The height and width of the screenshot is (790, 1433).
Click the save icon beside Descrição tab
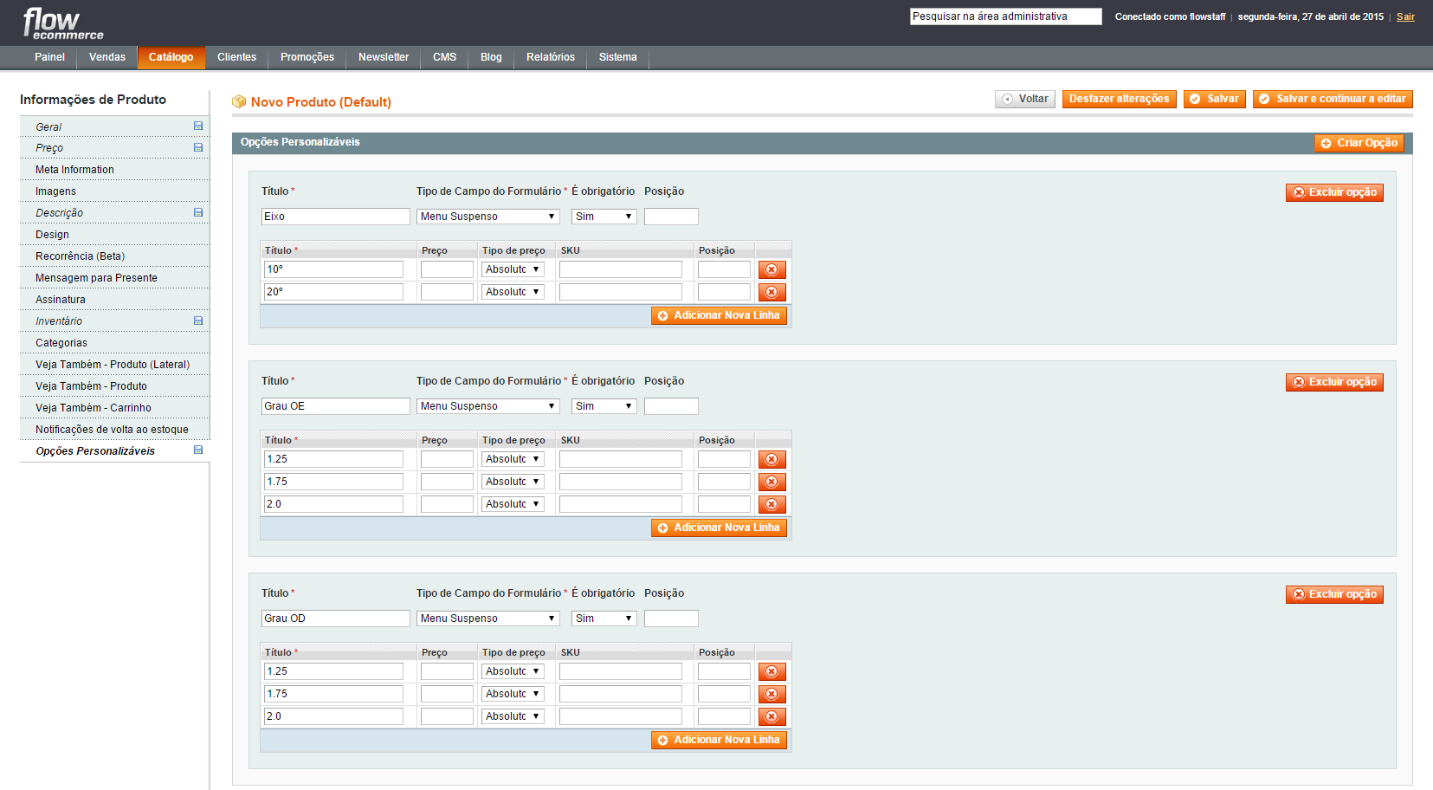click(x=198, y=213)
